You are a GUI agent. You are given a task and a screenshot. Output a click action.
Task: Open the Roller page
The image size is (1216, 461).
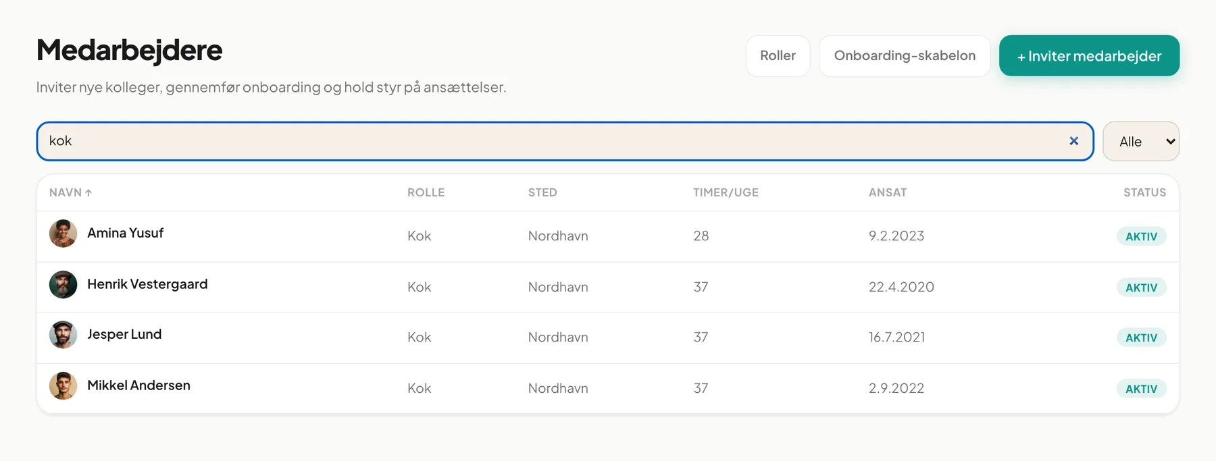(778, 56)
